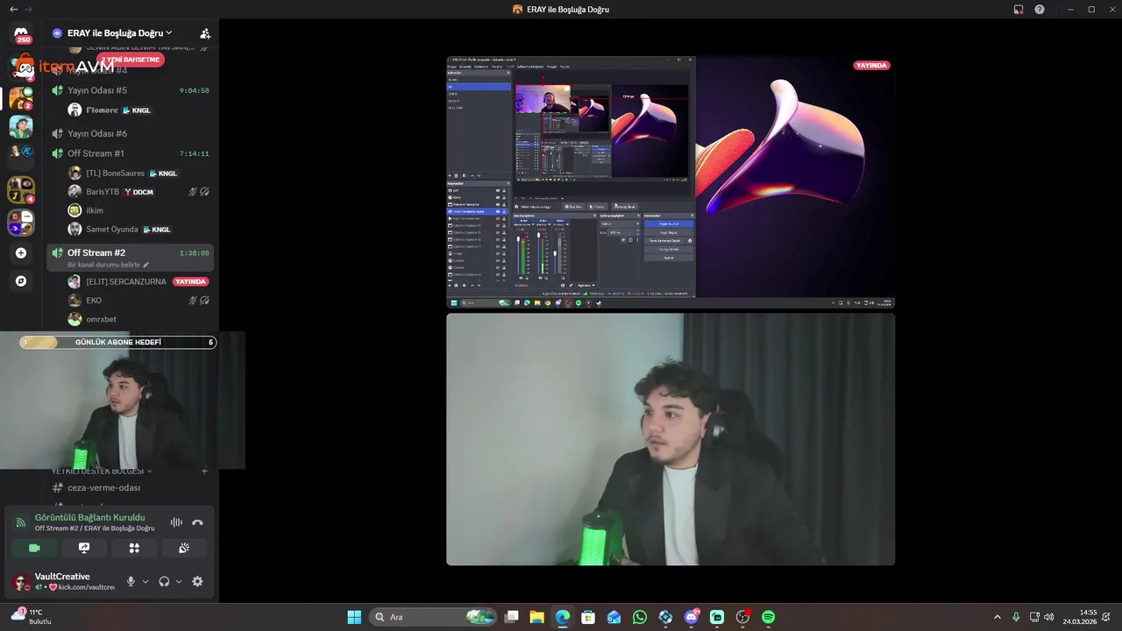This screenshot has width=1122, height=631.
Task: Toggle the camera on/off button
Action: [x=34, y=548]
